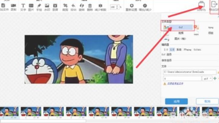Click the file name input field
Screen dimensions: 219x123
(x=182, y=79)
